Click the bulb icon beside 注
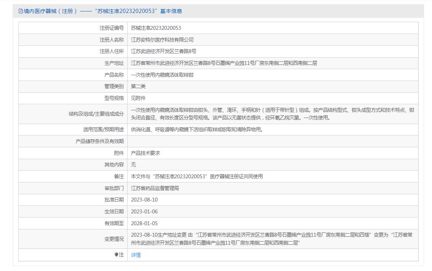Screen dimensions: 432x271 [117, 255]
